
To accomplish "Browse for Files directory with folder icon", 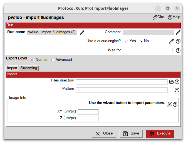I will click(x=172, y=82).
